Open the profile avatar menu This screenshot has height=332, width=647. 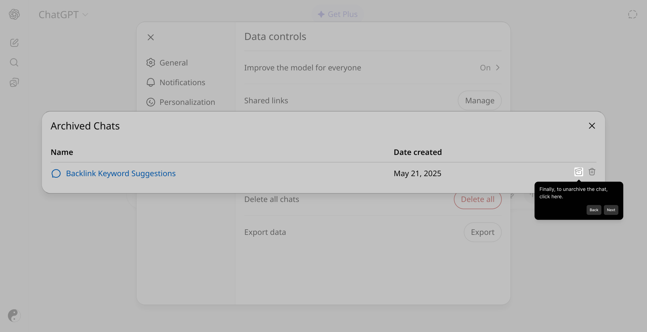coord(14,315)
